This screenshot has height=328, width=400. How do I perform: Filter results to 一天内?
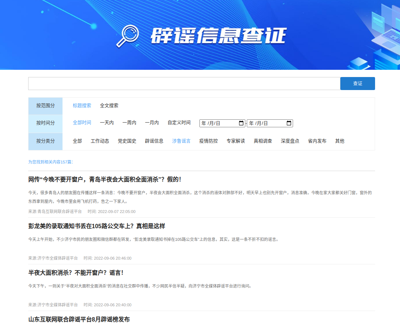(x=107, y=123)
